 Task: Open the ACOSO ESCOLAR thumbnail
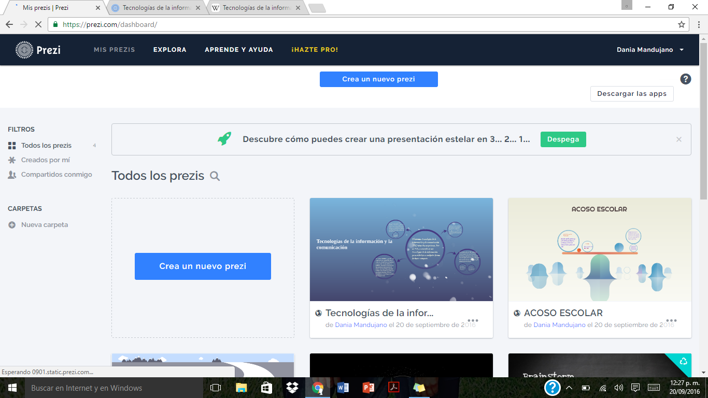600,249
